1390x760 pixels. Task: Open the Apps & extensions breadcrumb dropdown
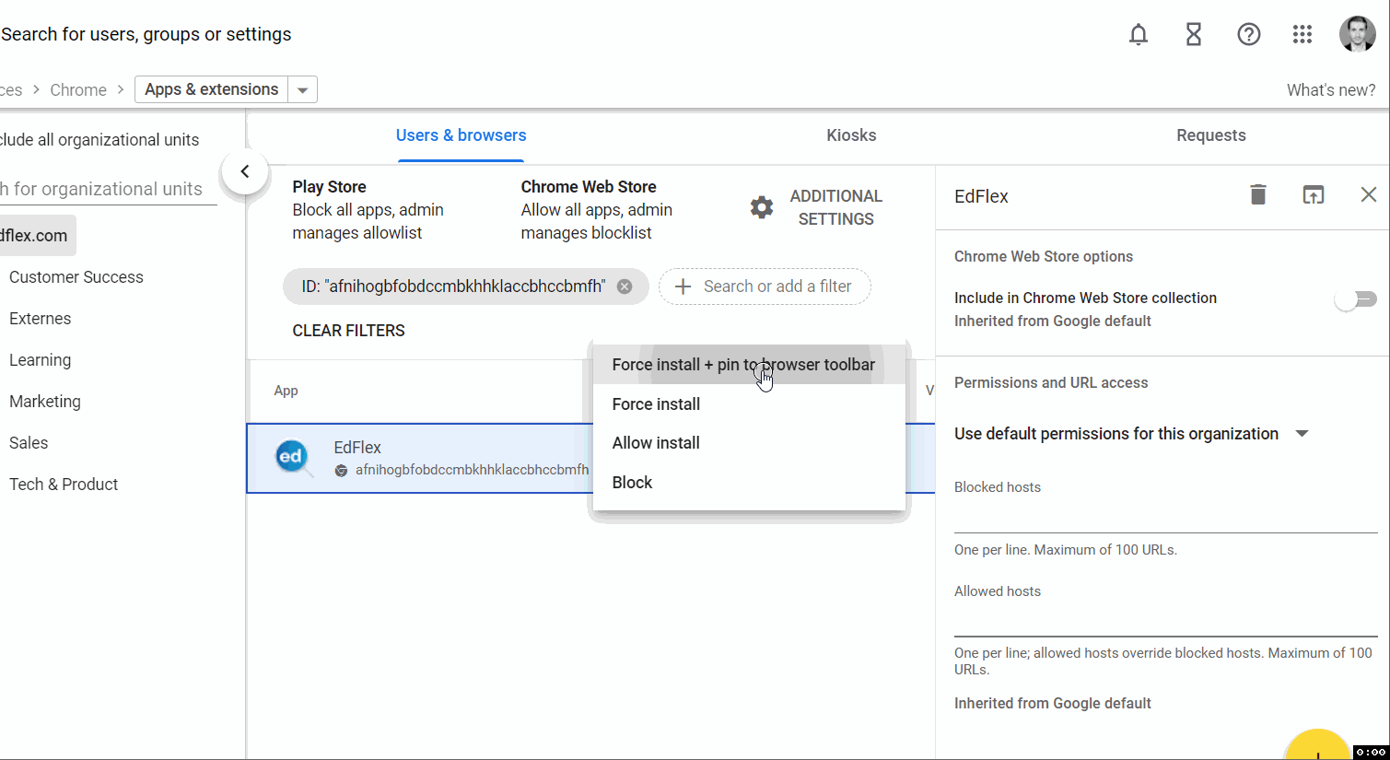tap(302, 90)
